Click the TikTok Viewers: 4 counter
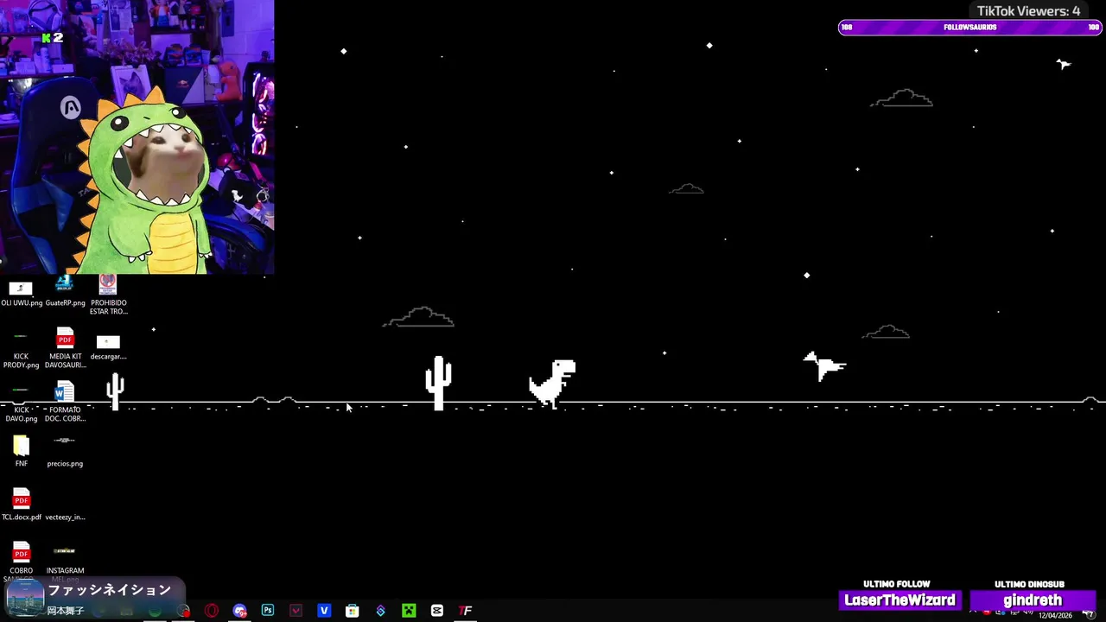The image size is (1106, 622). (1028, 10)
